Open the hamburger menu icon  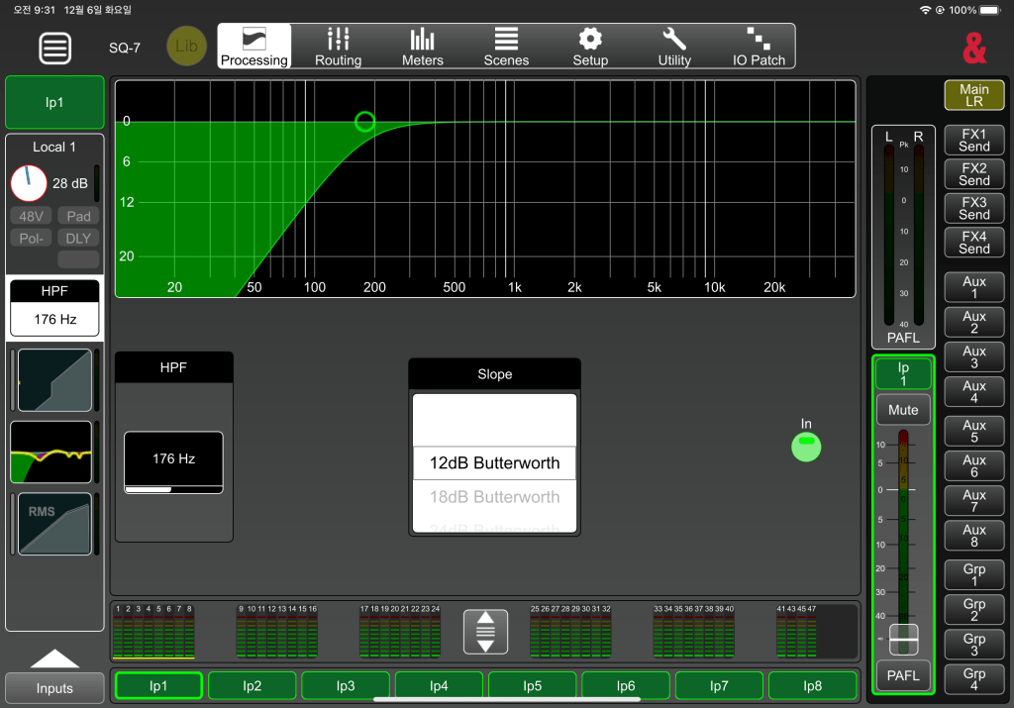pyautogui.click(x=55, y=48)
